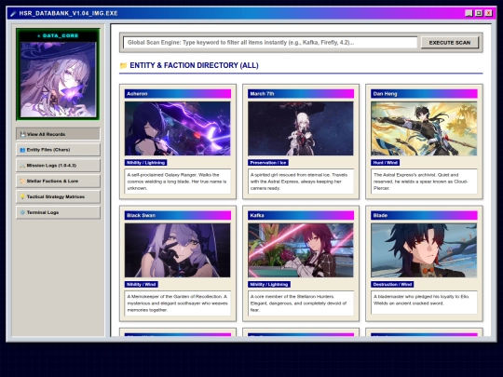The width and height of the screenshot is (503, 377).
Task: Click the pen icon in the title bar
Action: (x=13, y=13)
